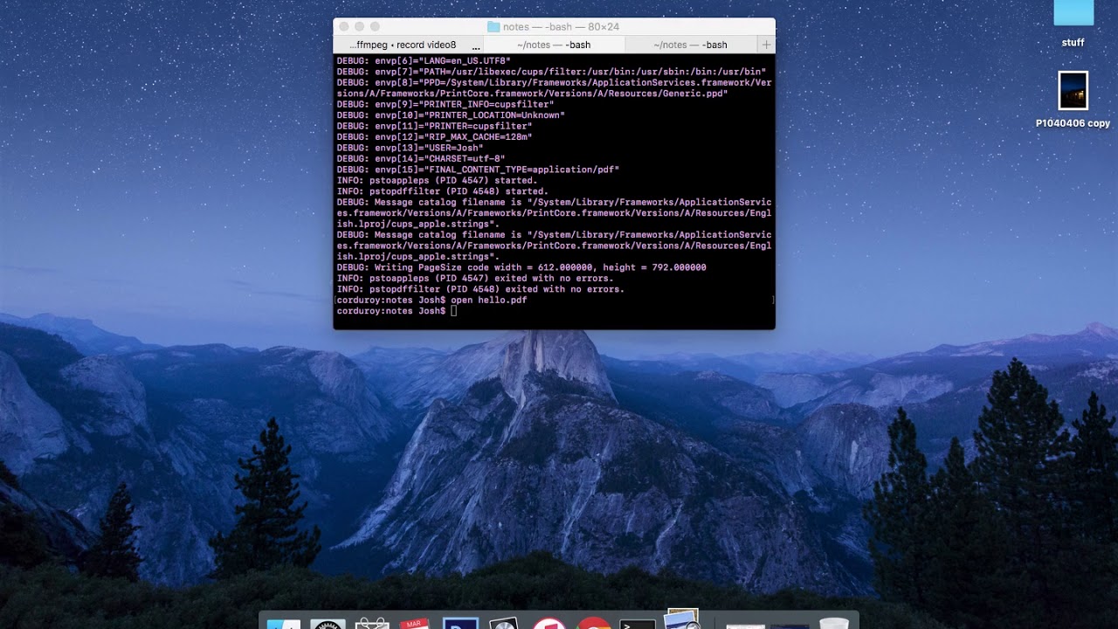Close the Terminal window

pos(344,27)
